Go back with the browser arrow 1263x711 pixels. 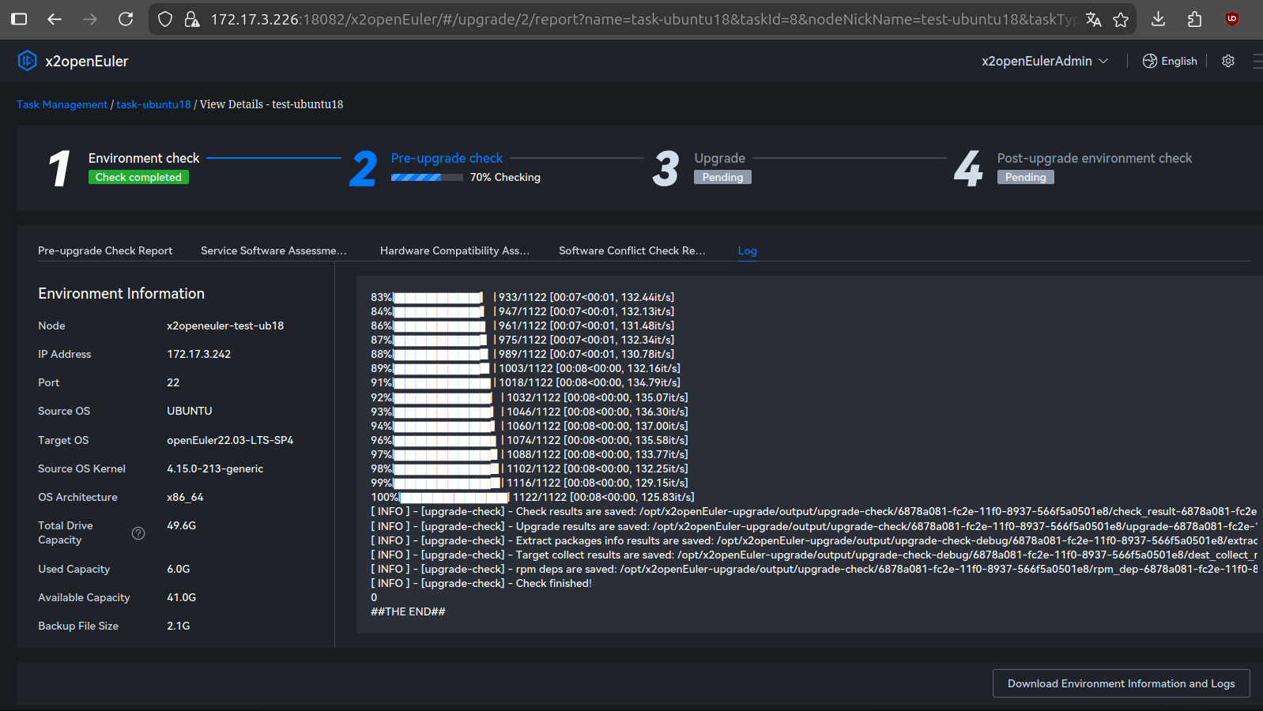55,19
